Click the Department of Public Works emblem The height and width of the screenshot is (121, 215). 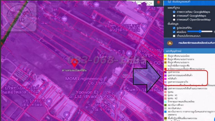pos(170,43)
